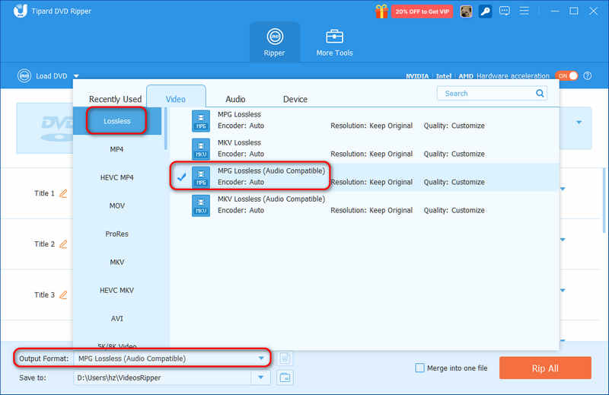Viewport: 609px width, 395px height.
Task: Select the MOV category
Action: coord(117,205)
